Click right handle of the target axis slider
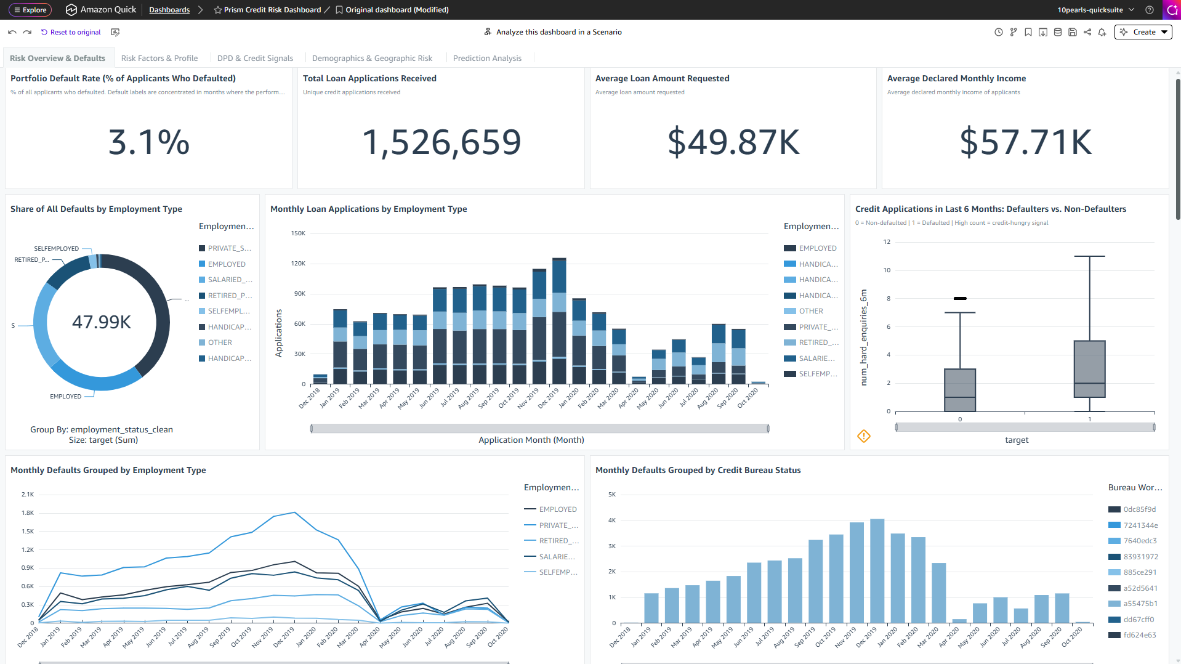The image size is (1181, 664). pos(1154,427)
